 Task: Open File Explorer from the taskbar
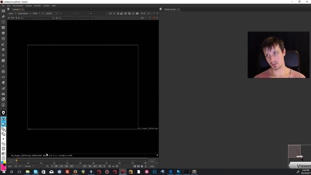tap(28, 172)
